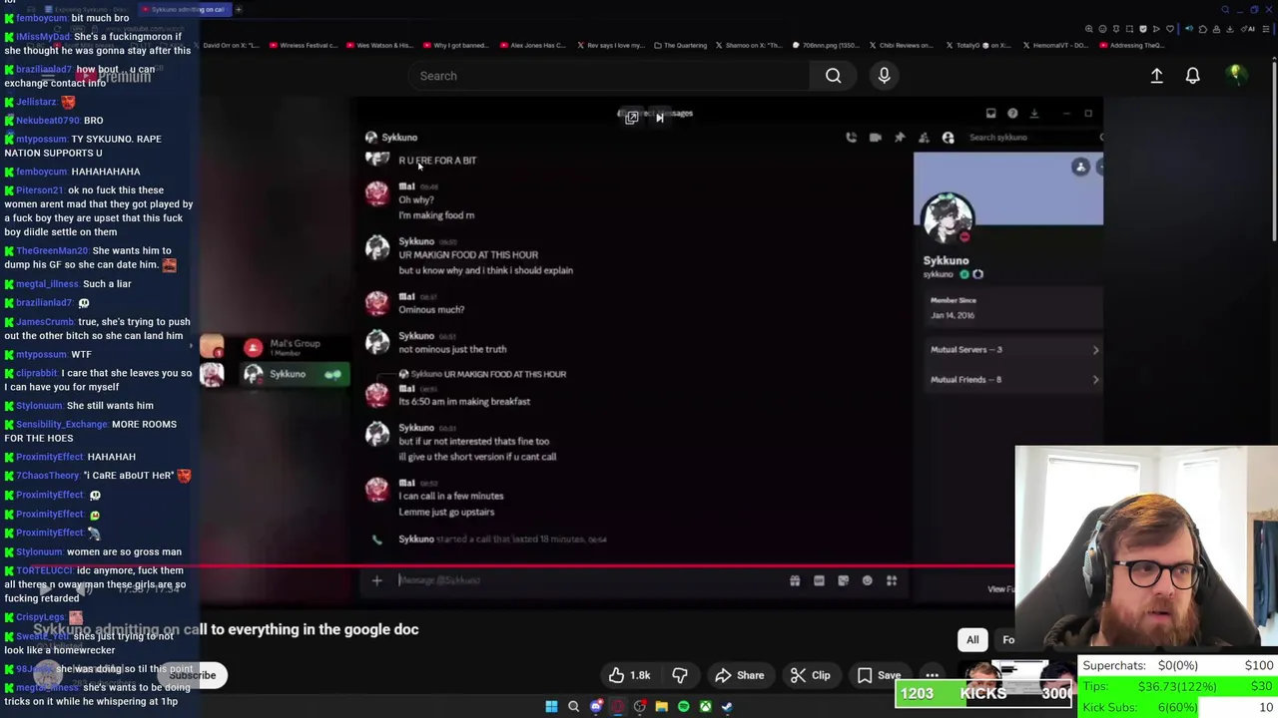Dislike the video thumbs-down button
The height and width of the screenshot is (718, 1278).
point(680,675)
